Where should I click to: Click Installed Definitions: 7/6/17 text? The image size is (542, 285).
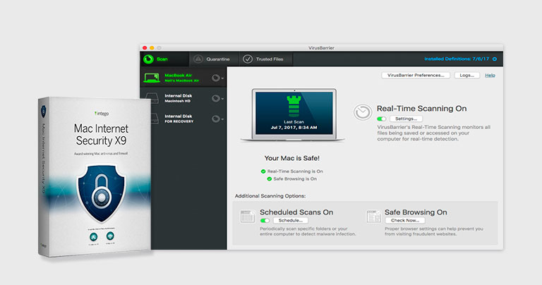(x=457, y=59)
